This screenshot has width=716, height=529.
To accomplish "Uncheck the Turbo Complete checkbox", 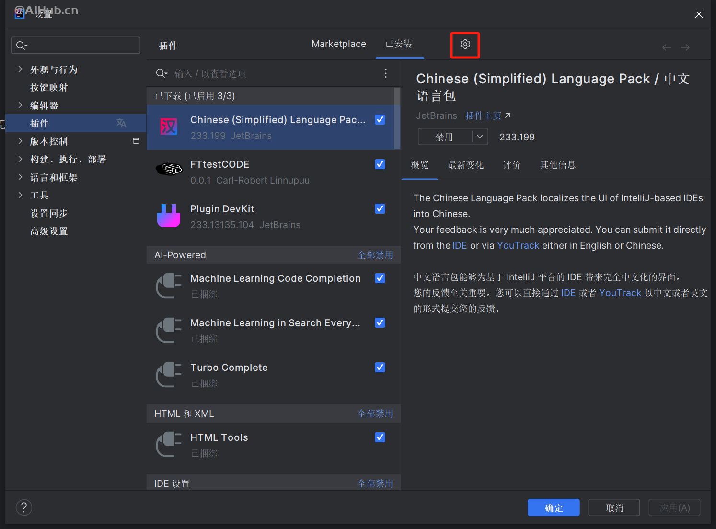I will 380,368.
